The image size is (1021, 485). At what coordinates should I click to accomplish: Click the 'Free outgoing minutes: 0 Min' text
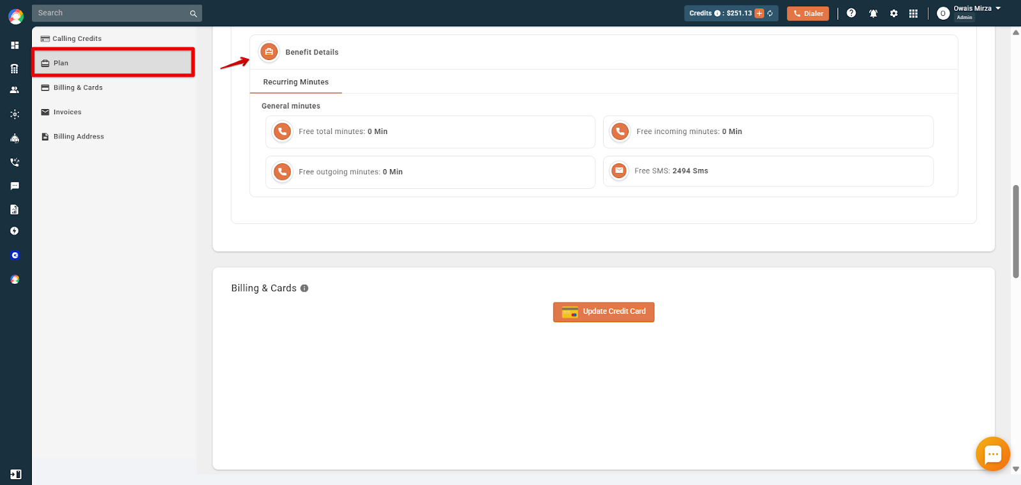pyautogui.click(x=351, y=172)
